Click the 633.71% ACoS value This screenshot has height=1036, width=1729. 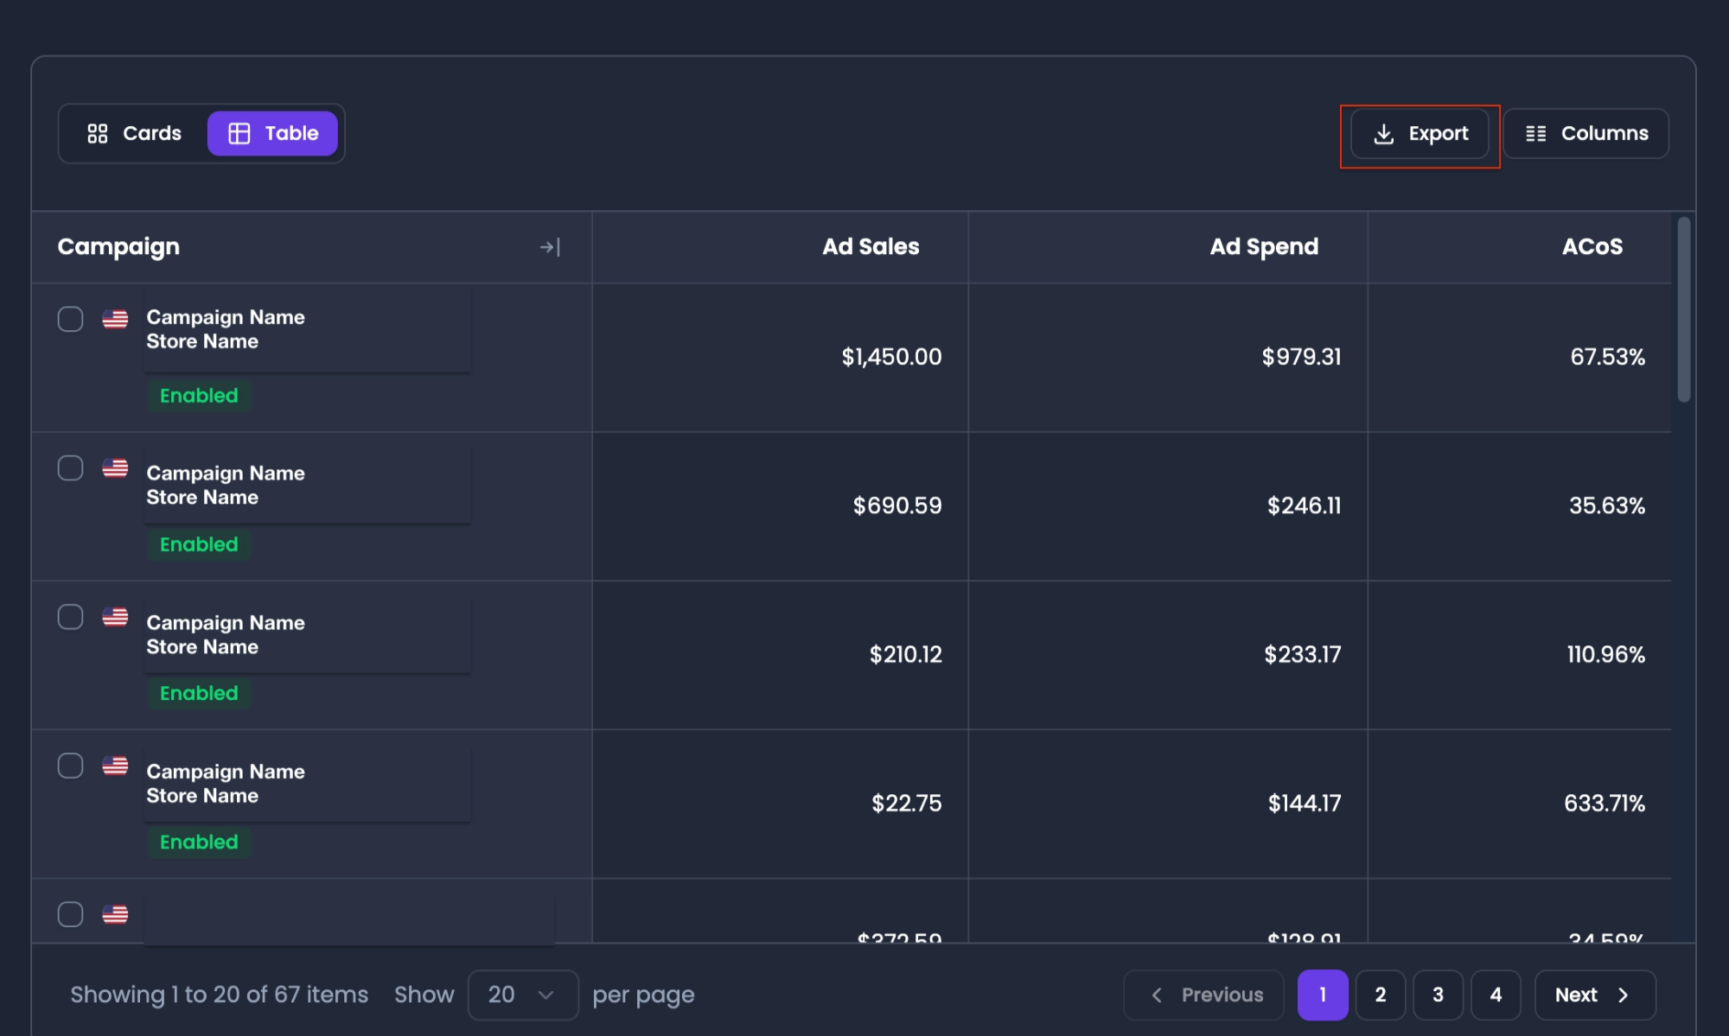tap(1605, 804)
